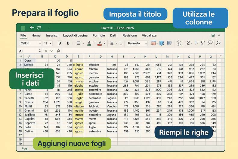Open the Layout di pagina tab

[x=75, y=35]
